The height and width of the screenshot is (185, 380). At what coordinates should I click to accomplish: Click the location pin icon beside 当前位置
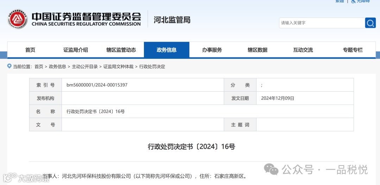9,66
